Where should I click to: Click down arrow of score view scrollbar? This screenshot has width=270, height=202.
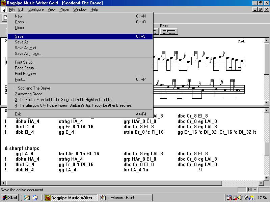[266, 103]
